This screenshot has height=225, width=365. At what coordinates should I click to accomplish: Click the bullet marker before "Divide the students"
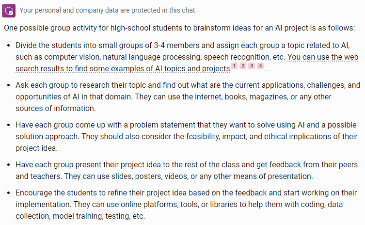[9, 46]
